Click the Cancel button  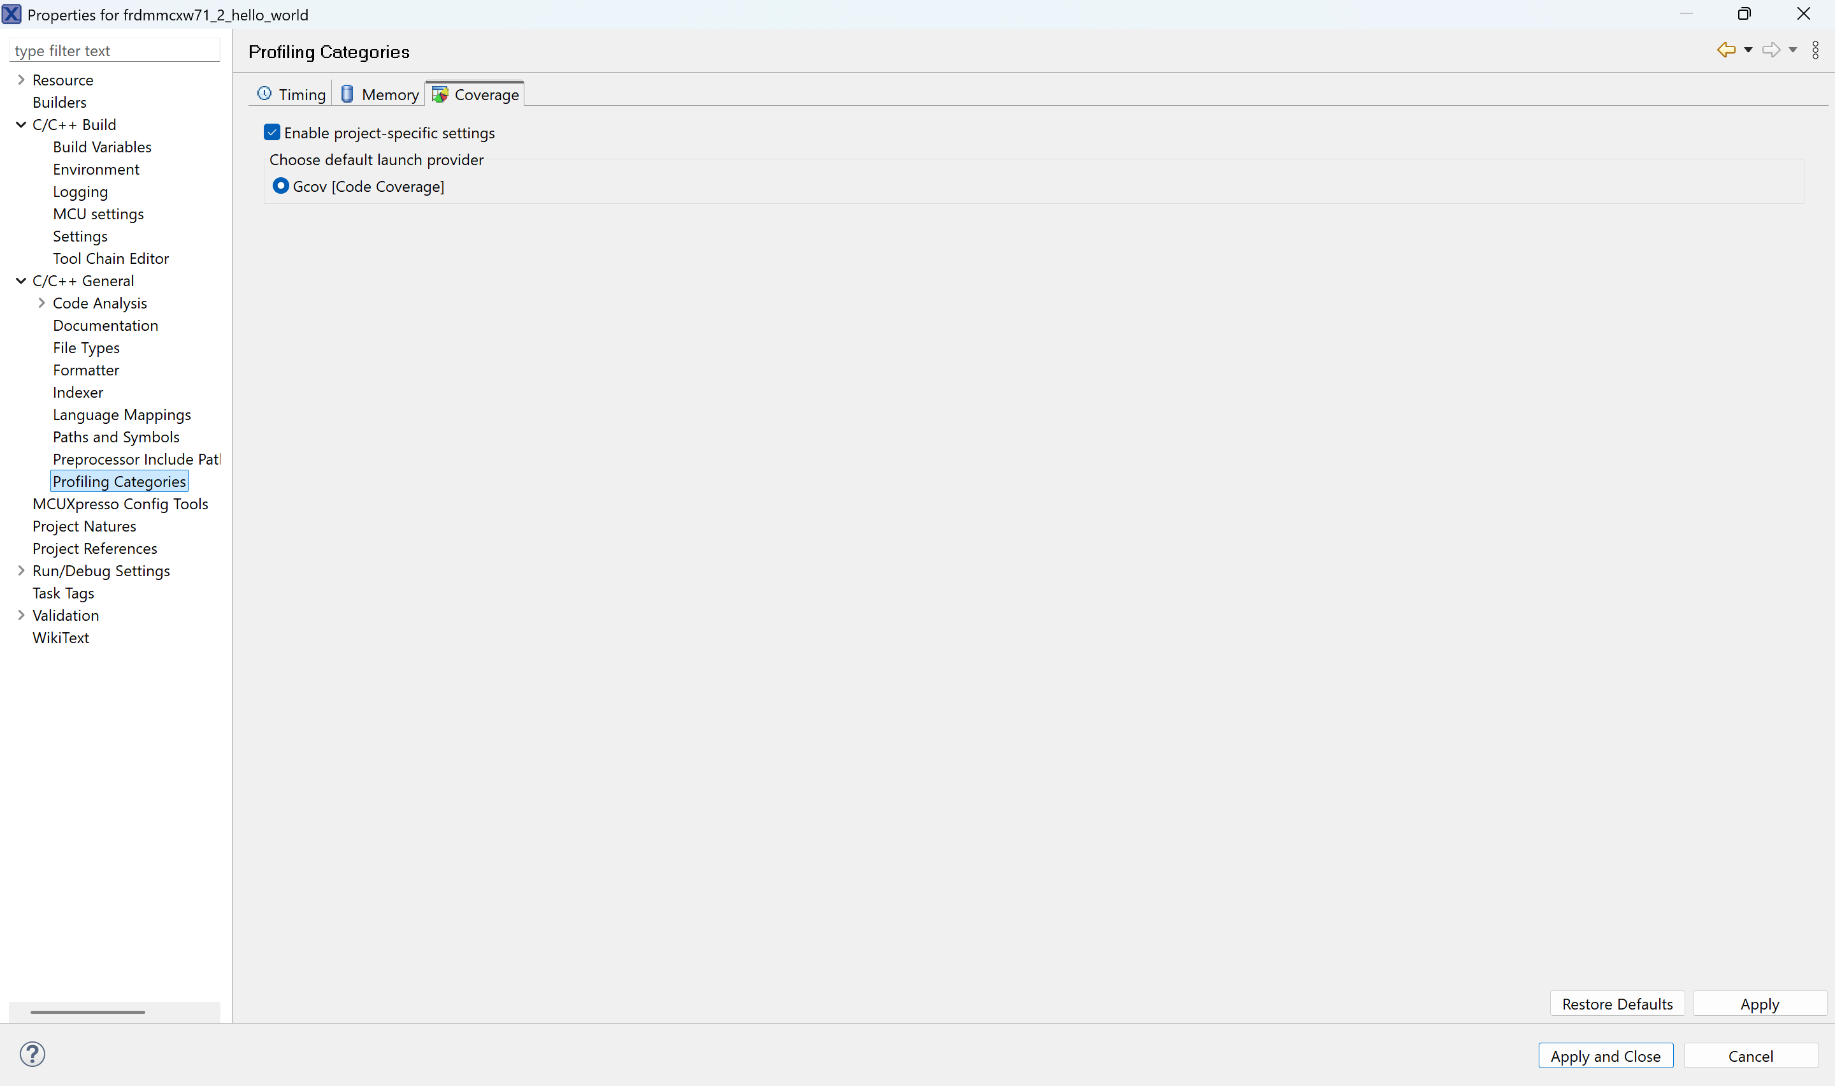(1751, 1055)
